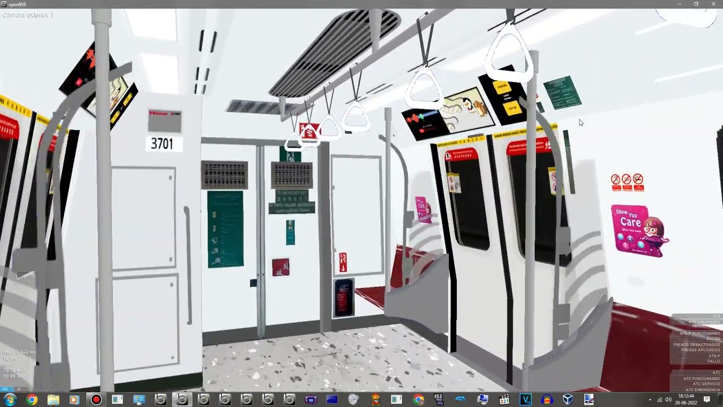
Task: Click the openBVE title bar app icon
Action: pos(4,4)
